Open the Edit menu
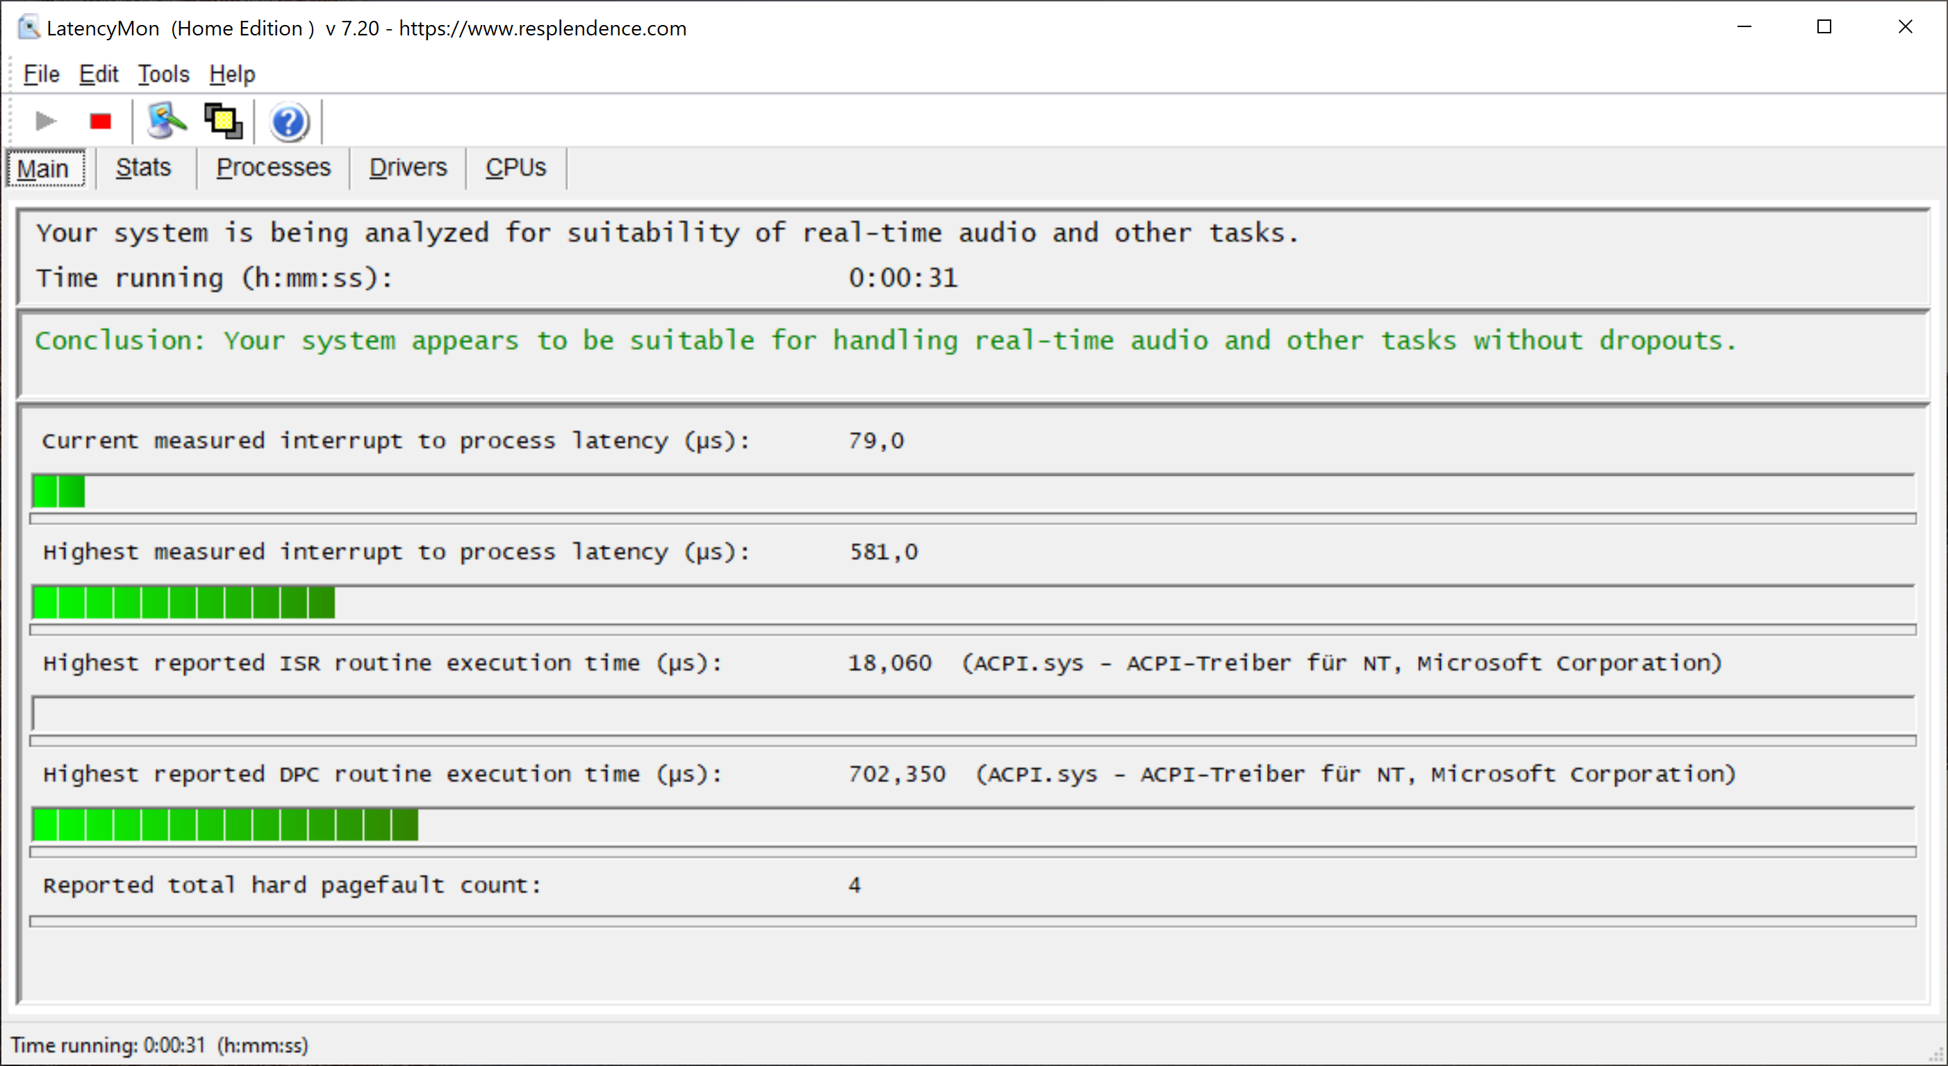Screen dimensions: 1948x1066 pos(99,74)
